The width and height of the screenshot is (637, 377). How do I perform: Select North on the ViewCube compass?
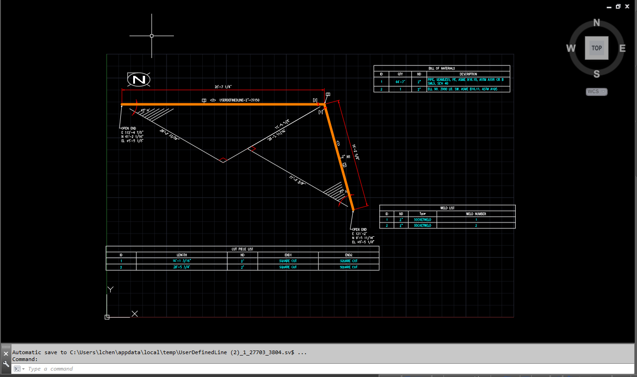point(596,22)
